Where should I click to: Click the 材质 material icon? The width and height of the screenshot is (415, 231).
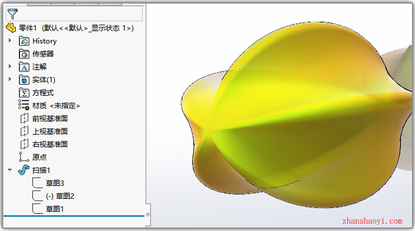pyautogui.click(x=24, y=105)
